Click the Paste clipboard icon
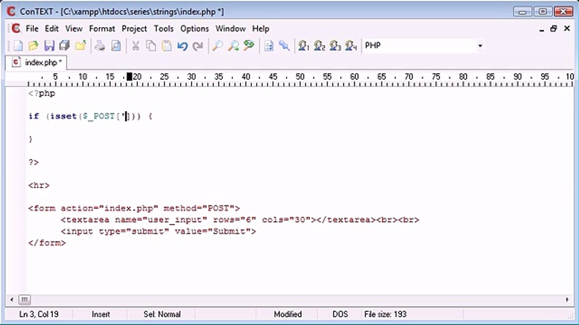Screen dimensions: 579x325 coord(166,46)
